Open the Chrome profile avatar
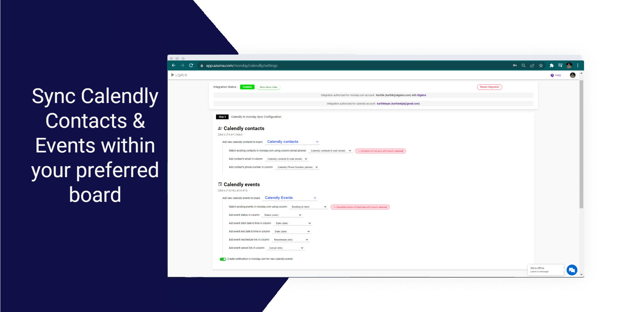This screenshot has width=624, height=312. 569,65
